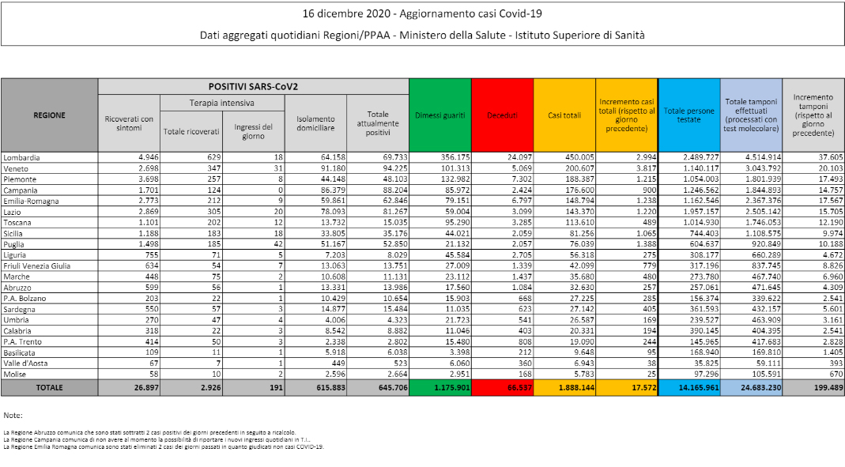This screenshot has width=845, height=467.
Task: Select the Calabria row label
Action: coord(50,331)
